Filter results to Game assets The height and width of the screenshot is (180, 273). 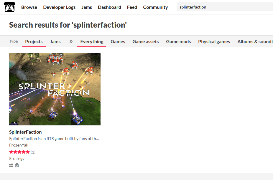click(x=146, y=41)
